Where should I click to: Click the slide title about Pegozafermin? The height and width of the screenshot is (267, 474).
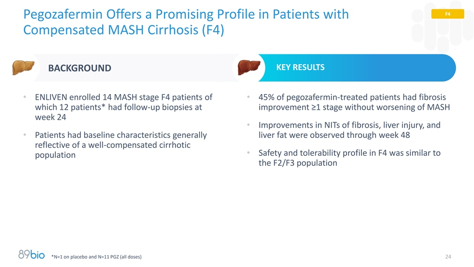coord(186,22)
